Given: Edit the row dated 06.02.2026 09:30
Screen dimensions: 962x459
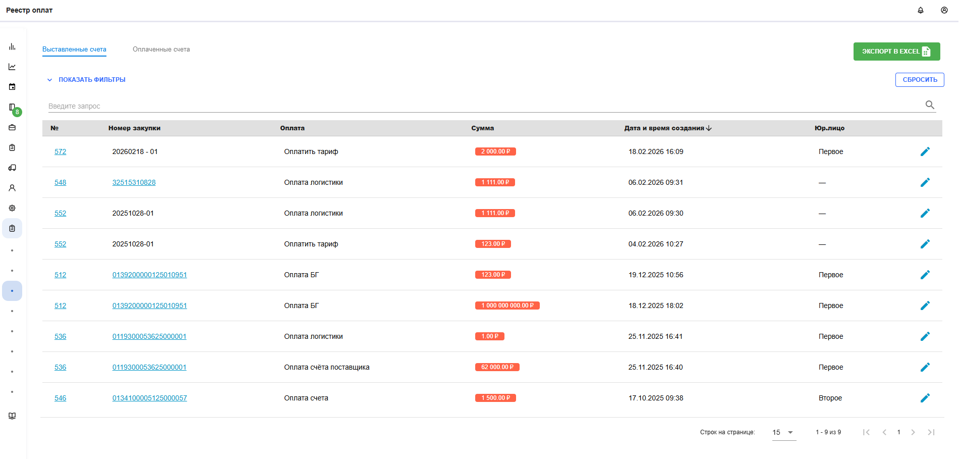Looking at the screenshot, I should point(925,213).
